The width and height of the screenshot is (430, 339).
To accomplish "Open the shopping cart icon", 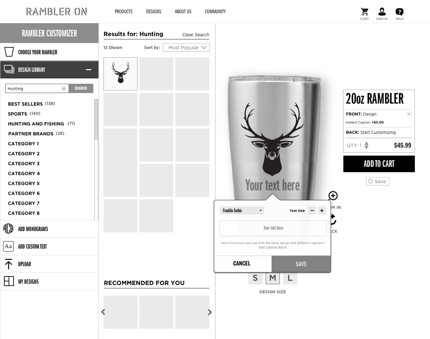I will (x=365, y=12).
